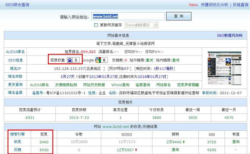
Task: Open the website preview thumbnail
Action: [x=224, y=68]
